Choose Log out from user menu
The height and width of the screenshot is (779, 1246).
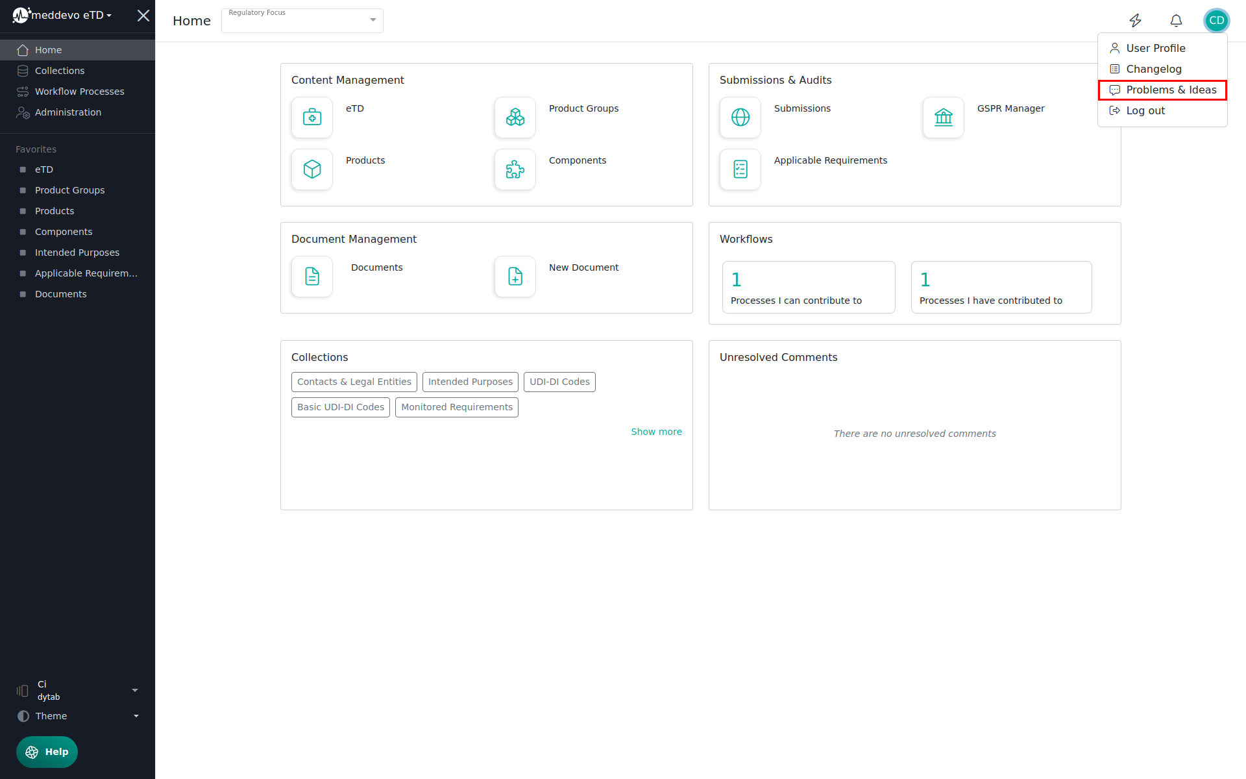1145,111
